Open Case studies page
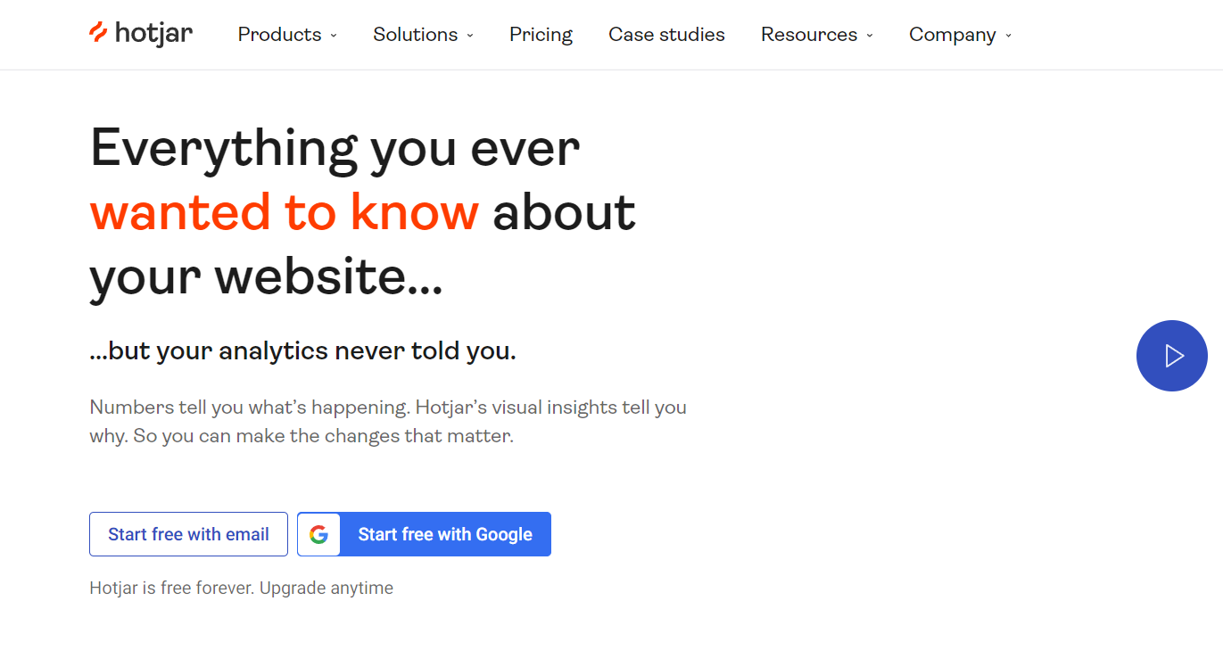The width and height of the screenshot is (1223, 667). 666,35
